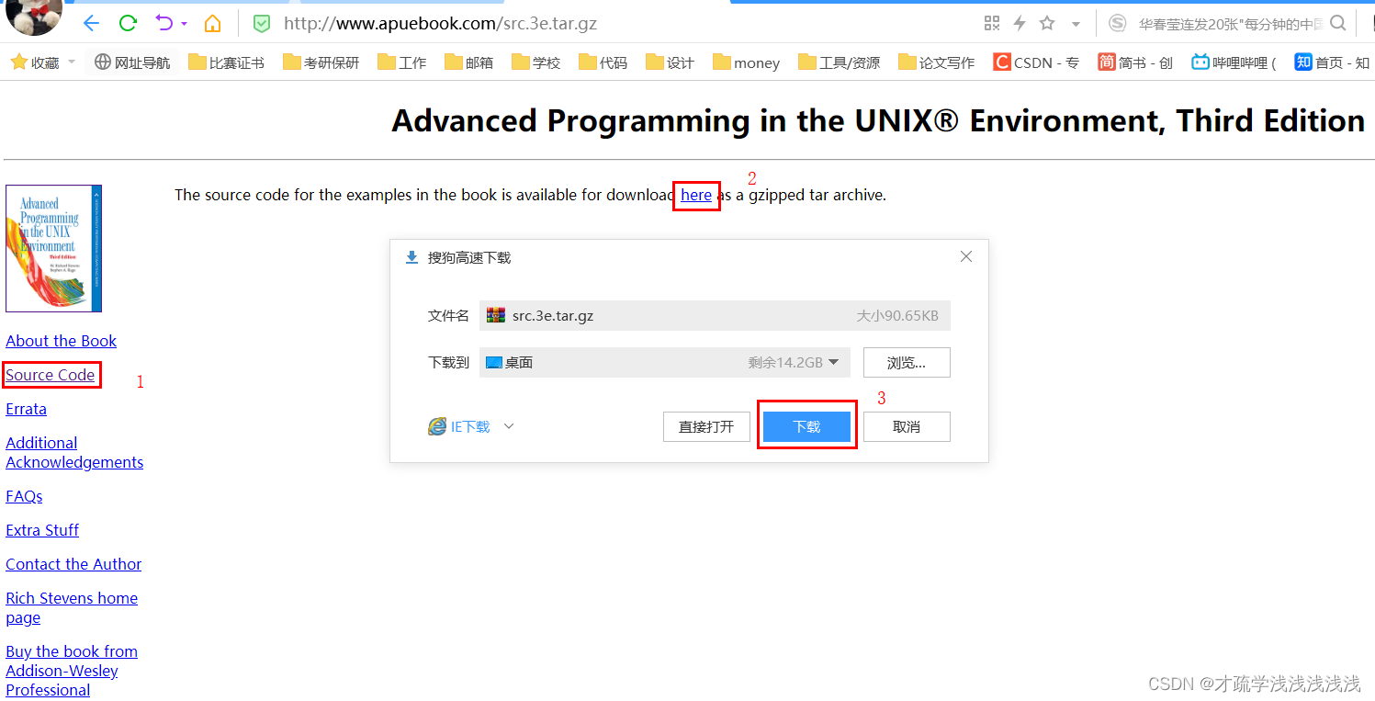1375x701 pixels.
Task: Switch to IE下载 download mode
Action: tap(459, 426)
